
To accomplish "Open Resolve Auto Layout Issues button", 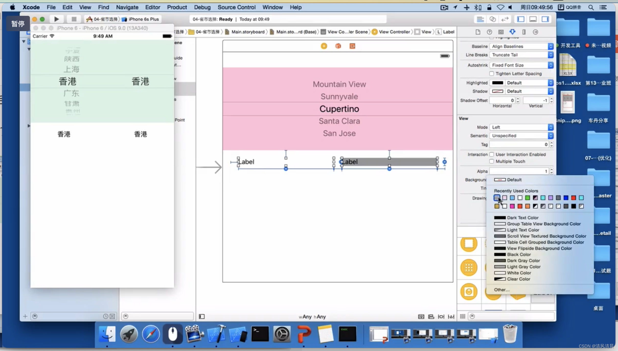I will pyautogui.click(x=451, y=316).
